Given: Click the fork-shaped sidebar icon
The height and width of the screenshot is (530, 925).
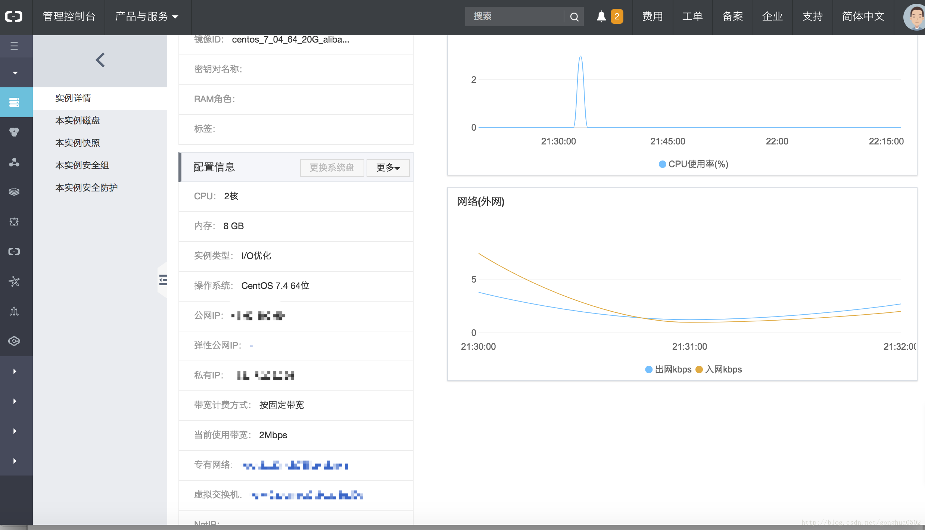Looking at the screenshot, I should click(x=14, y=311).
